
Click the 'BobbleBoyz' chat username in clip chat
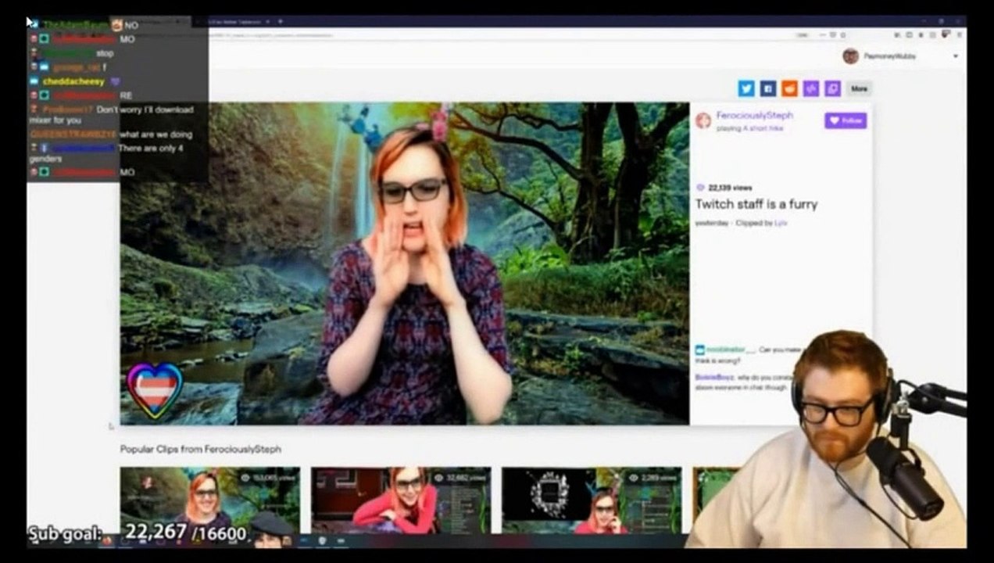click(714, 377)
